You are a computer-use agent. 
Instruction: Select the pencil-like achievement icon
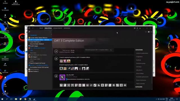[x=95, y=85]
